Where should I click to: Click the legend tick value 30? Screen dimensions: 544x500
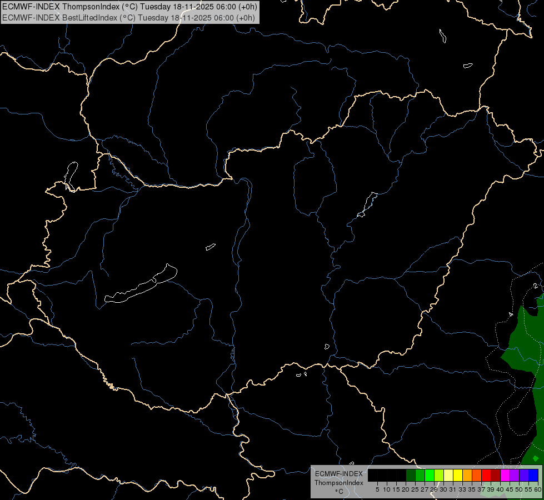point(443,489)
